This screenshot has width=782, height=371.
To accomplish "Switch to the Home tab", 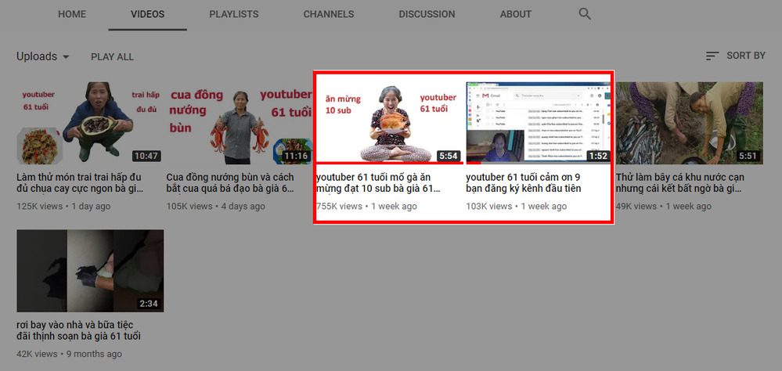I will click(x=72, y=14).
